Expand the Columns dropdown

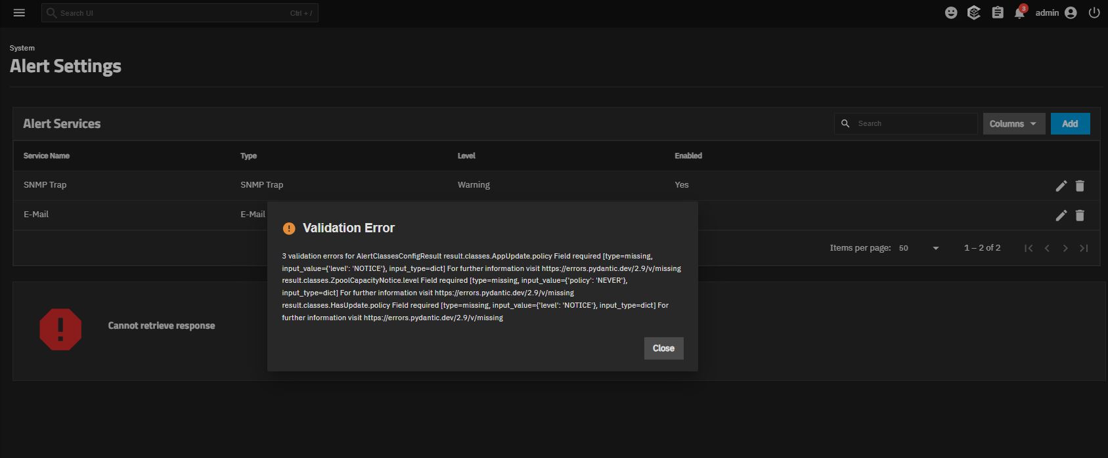tap(1013, 123)
